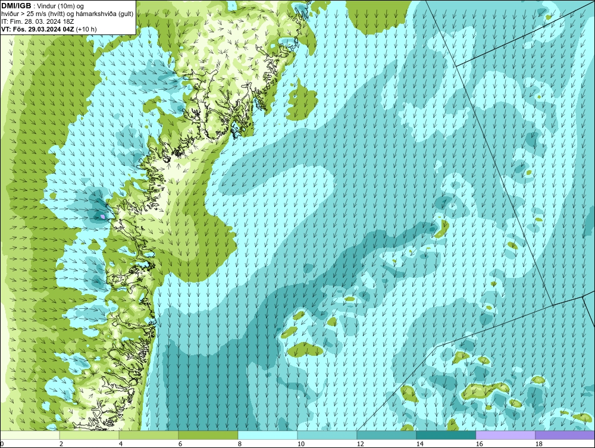
Task: Click the scale label '4'
Action: point(121,444)
